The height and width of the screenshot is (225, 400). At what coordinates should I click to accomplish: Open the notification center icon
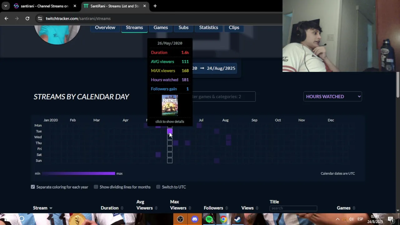click(391, 219)
